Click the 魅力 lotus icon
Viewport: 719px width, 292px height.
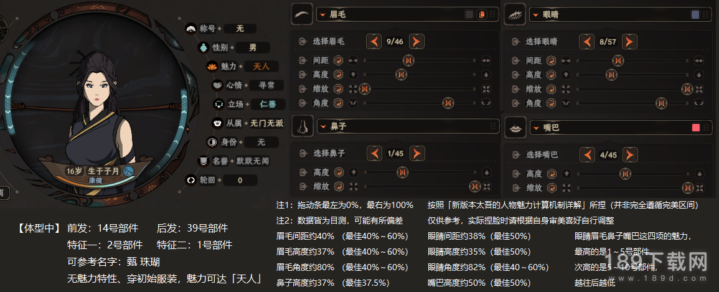coord(212,67)
